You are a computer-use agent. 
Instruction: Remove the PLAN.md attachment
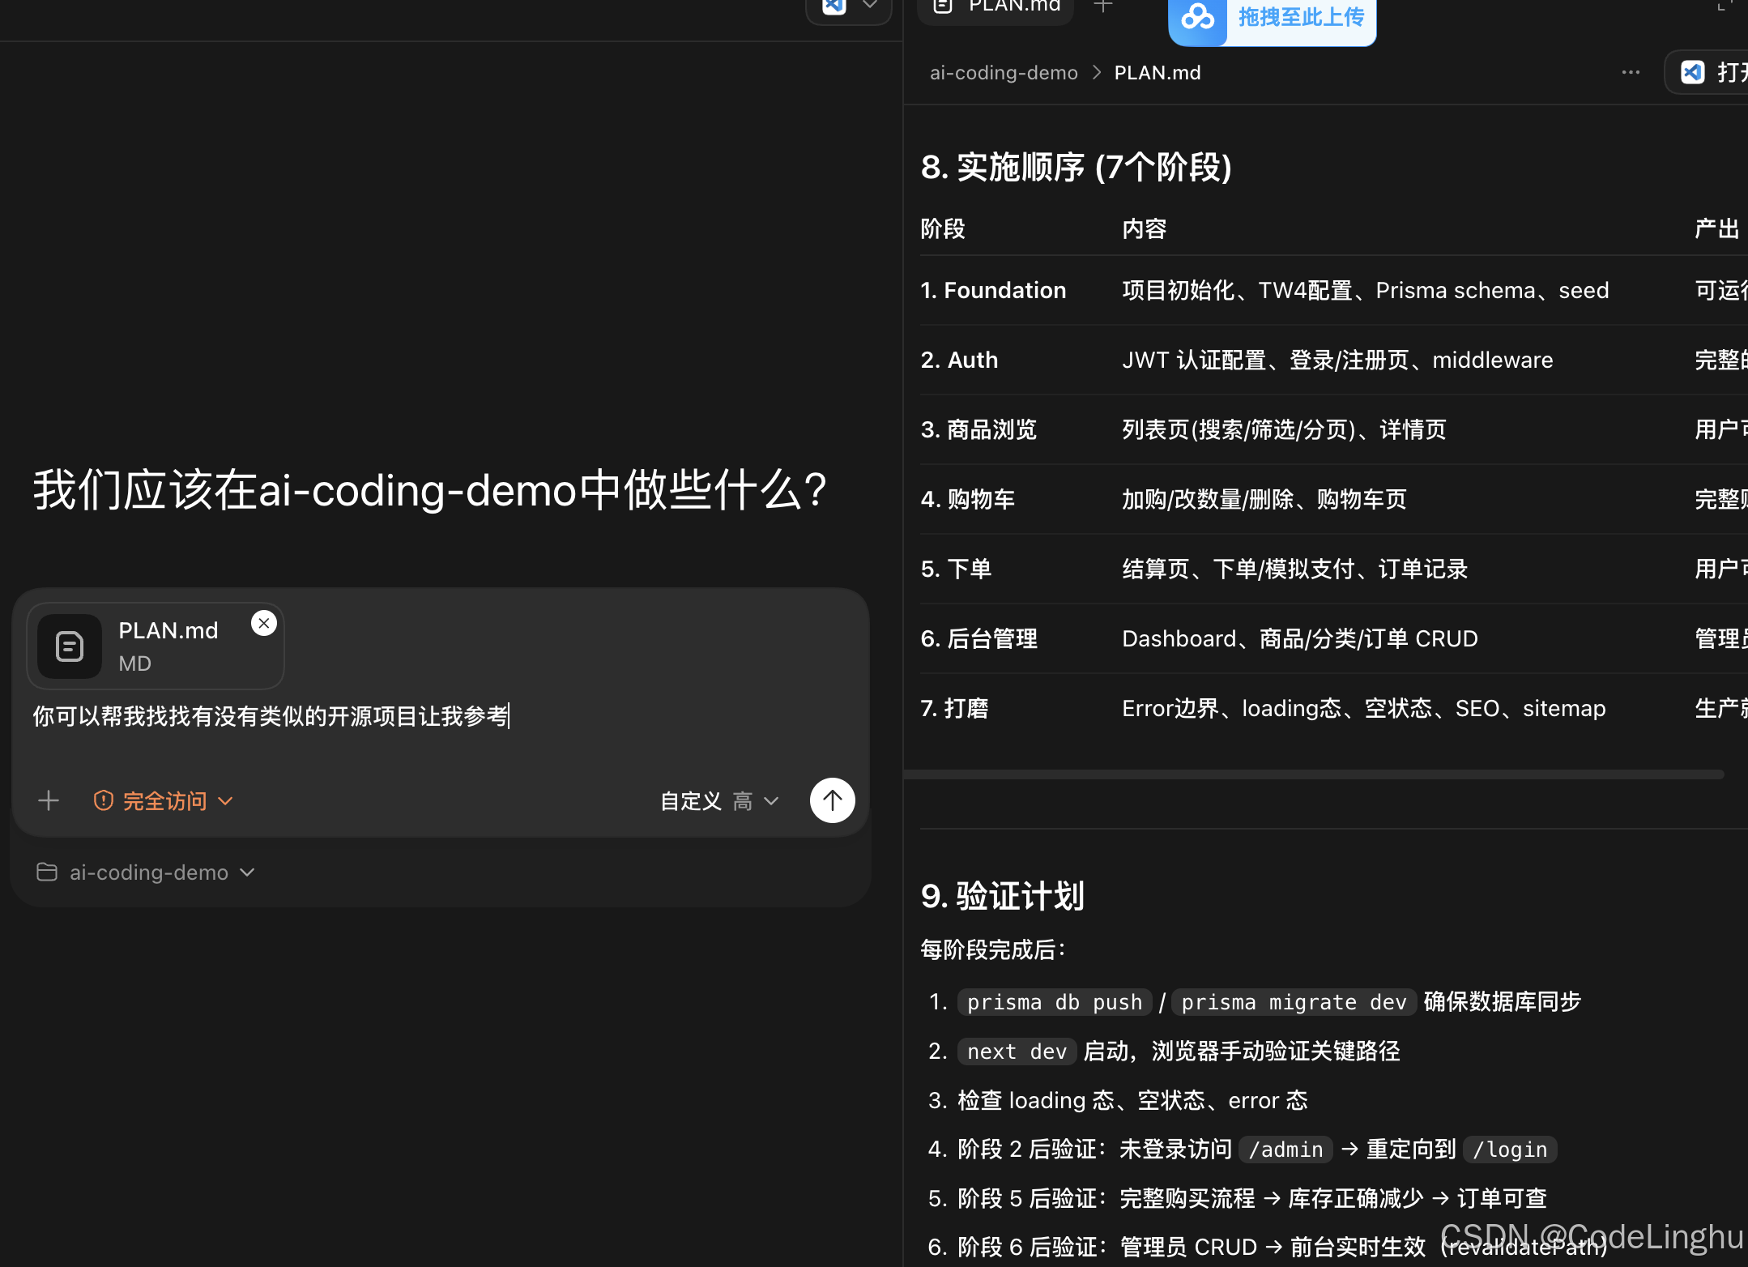pyautogui.click(x=263, y=623)
